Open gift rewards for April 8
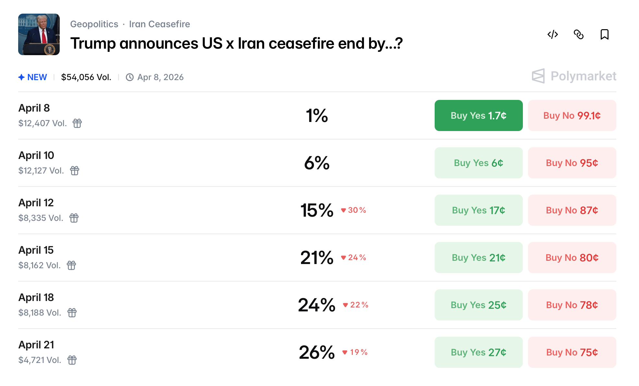Screen dimensions: 639x386 click(78, 124)
